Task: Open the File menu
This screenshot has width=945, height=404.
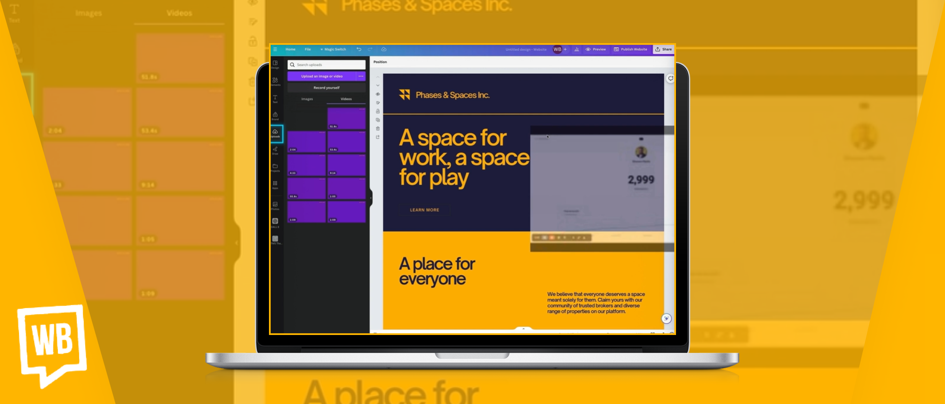Action: pyautogui.click(x=308, y=49)
